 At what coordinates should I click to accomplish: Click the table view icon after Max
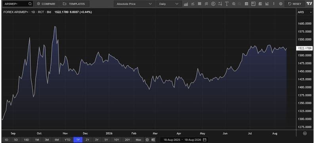[x=153, y=139]
